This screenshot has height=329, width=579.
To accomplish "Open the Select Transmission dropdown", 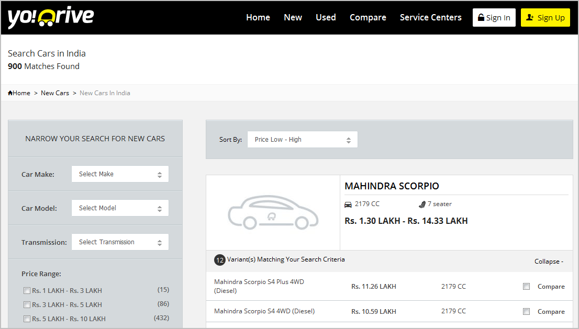I will 120,242.
